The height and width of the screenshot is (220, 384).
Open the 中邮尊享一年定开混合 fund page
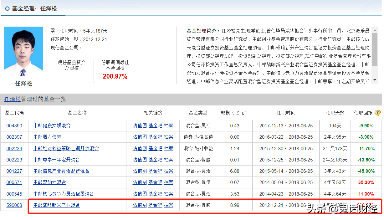point(57,160)
